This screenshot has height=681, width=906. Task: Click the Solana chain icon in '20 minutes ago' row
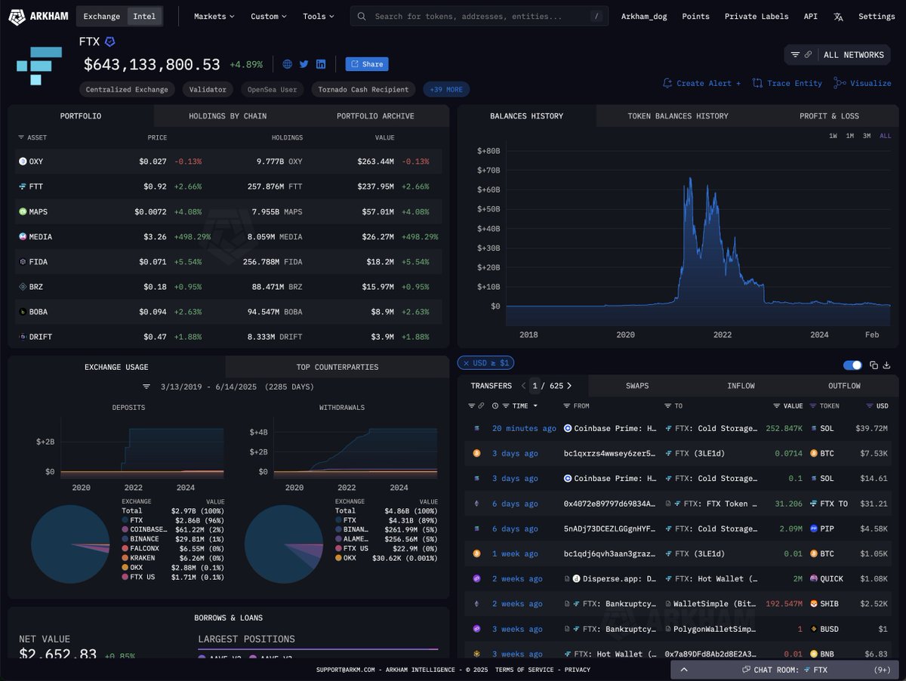tap(476, 428)
